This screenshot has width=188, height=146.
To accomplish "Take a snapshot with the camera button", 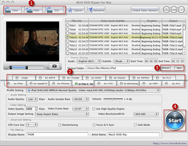I will [54, 66].
